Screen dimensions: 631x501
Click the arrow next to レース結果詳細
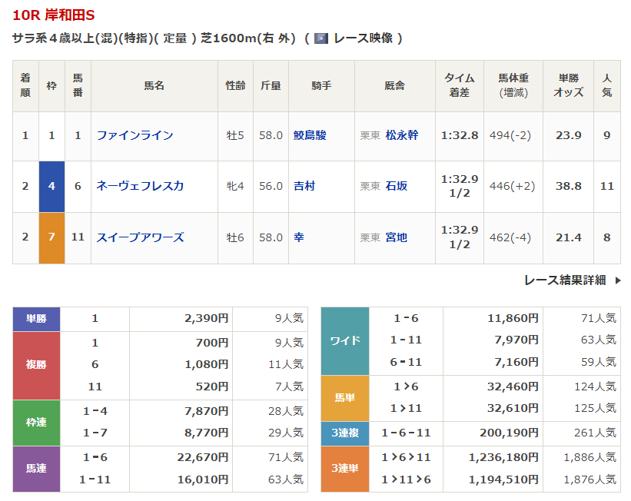pos(618,280)
